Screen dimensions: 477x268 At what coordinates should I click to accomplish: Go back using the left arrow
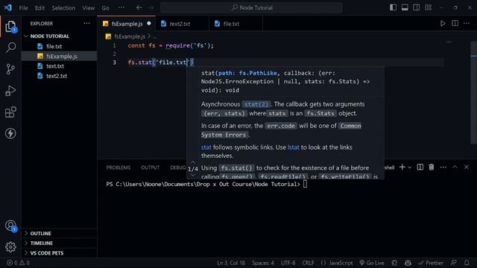click(x=139, y=7)
